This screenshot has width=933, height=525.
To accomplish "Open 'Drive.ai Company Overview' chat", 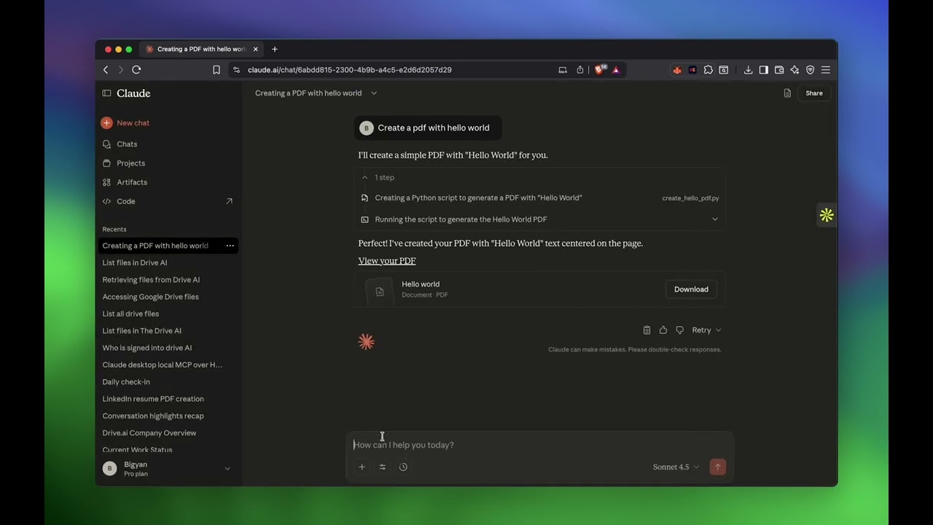I will [149, 433].
